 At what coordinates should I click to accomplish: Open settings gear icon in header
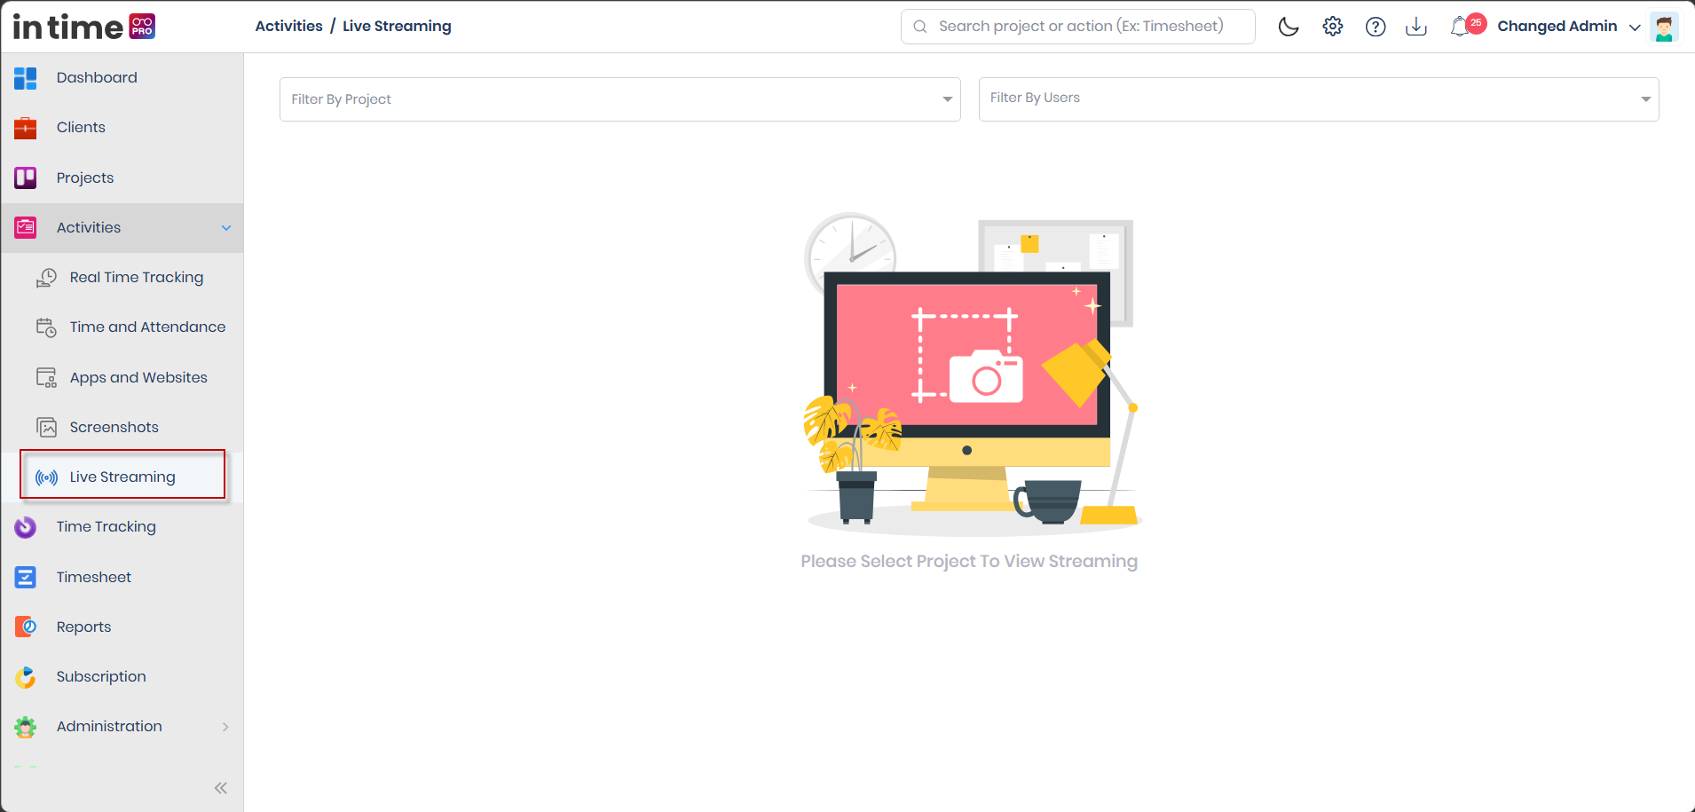tap(1332, 27)
